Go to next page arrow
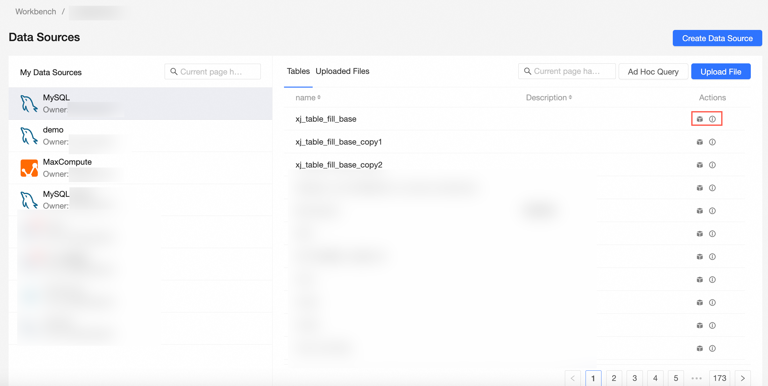Image resolution: width=768 pixels, height=386 pixels. (743, 378)
